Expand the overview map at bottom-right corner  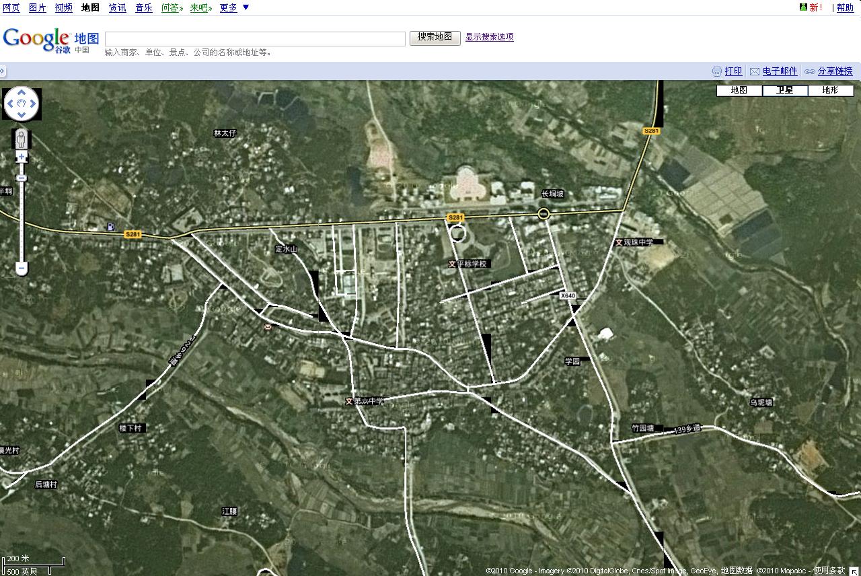pyautogui.click(x=854, y=571)
